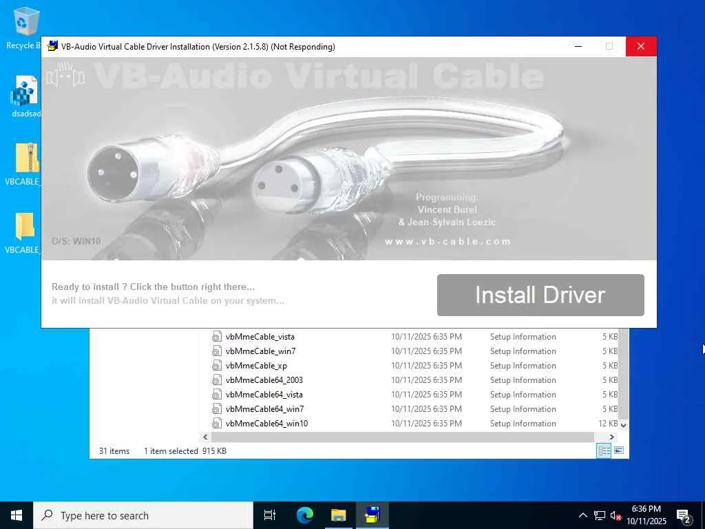Open the Windows Start menu
705x529 pixels.
[x=17, y=515]
